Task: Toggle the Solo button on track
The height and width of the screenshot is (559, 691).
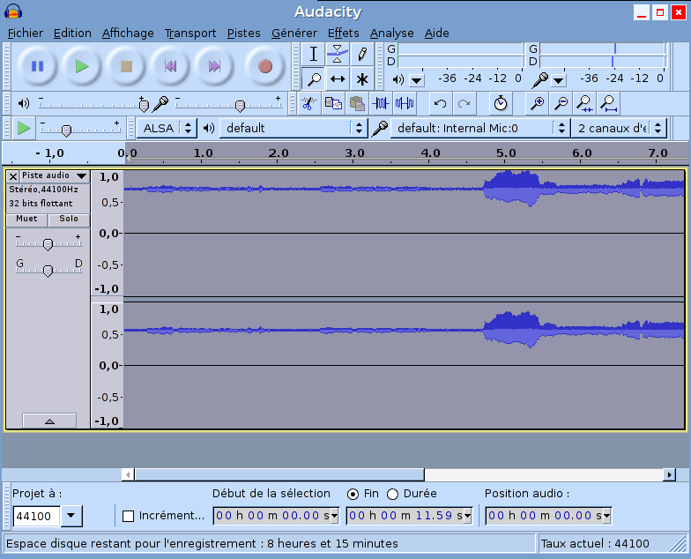Action: (x=69, y=219)
